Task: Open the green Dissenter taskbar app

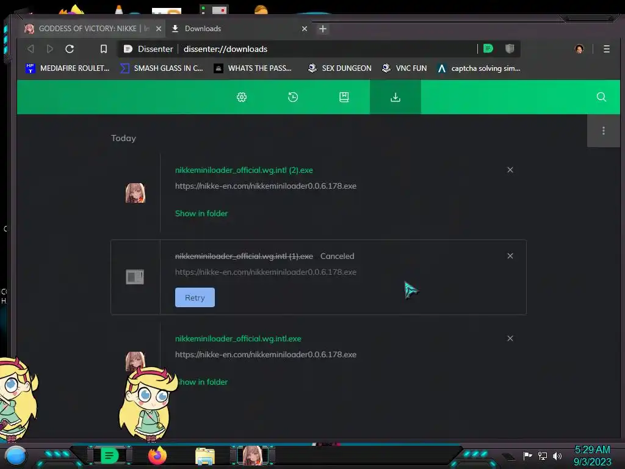Action: (110, 456)
